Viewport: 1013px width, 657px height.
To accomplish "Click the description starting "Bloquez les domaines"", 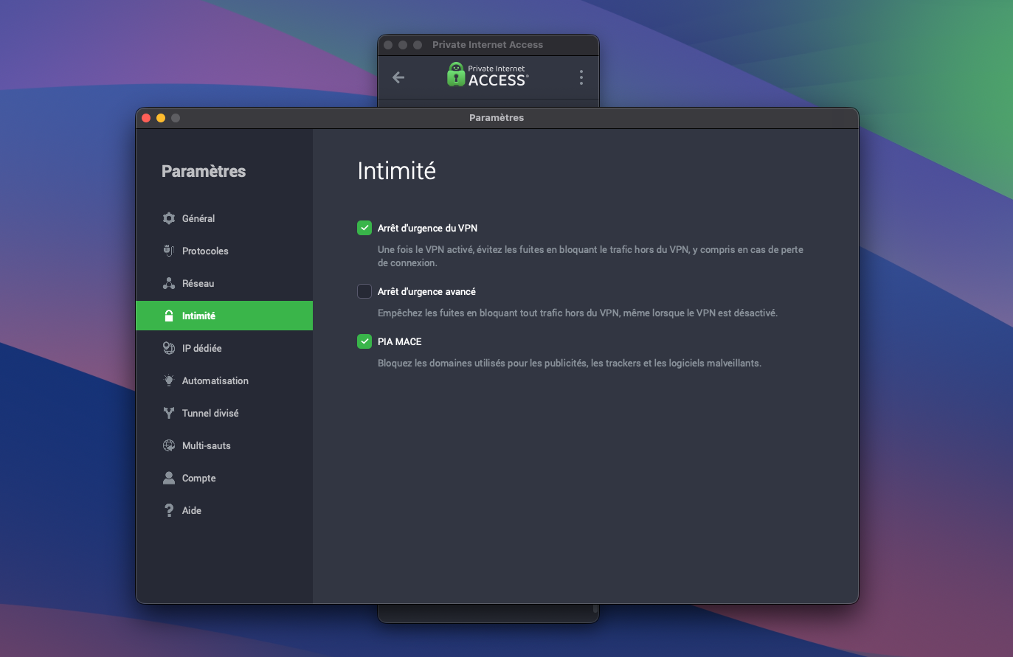I will [x=570, y=363].
